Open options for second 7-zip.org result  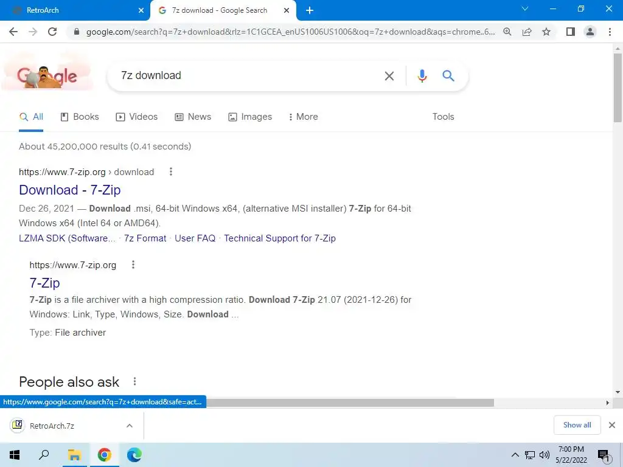(133, 265)
